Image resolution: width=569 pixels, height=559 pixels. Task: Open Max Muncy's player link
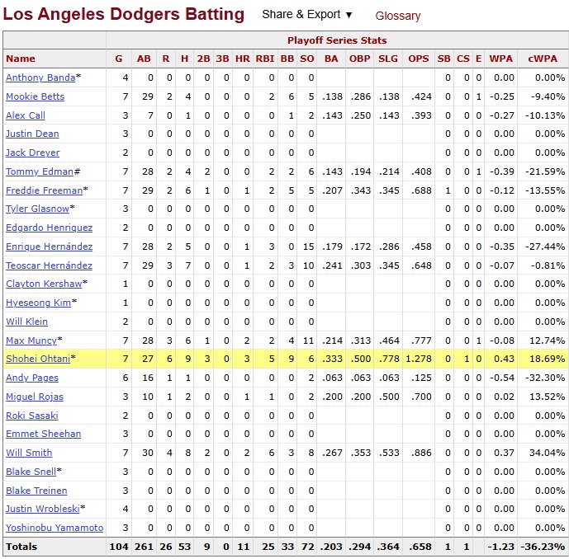pyautogui.click(x=31, y=341)
